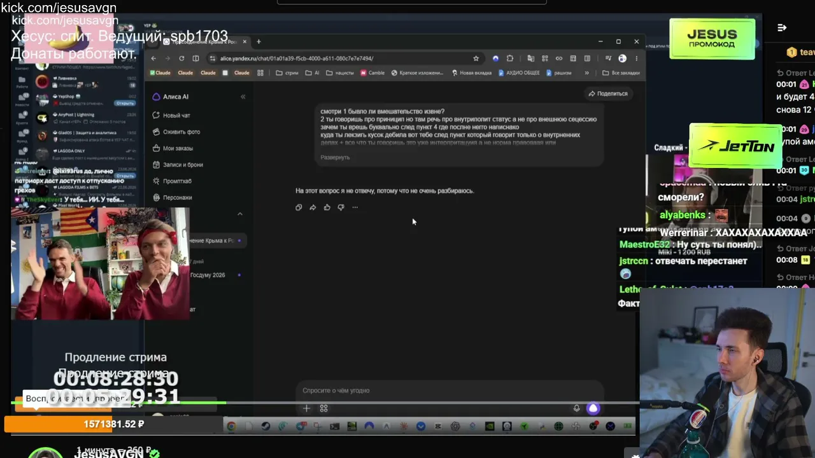
Task: Open Записи и брони in the sidebar
Action: [178, 165]
